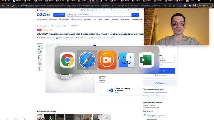The width and height of the screenshot is (214, 120).
Task: Select the orange screen recorder app icon
Action: coord(107,60)
